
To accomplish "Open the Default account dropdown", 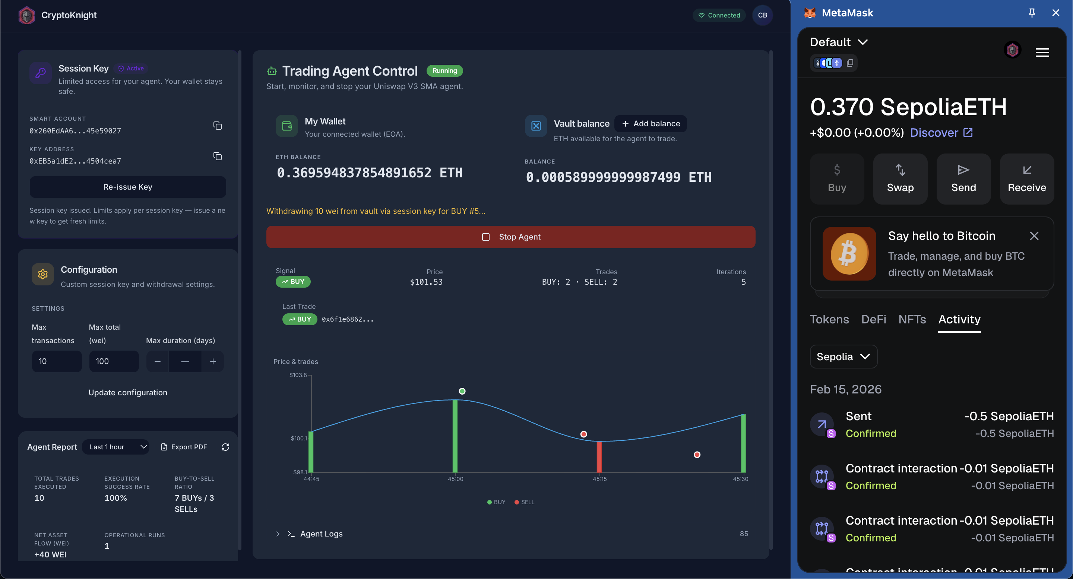I will (839, 42).
